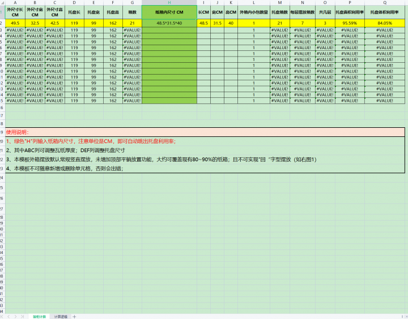
Task: Click the 外尺寸高 cell with value 42.5
Action: click(x=54, y=23)
